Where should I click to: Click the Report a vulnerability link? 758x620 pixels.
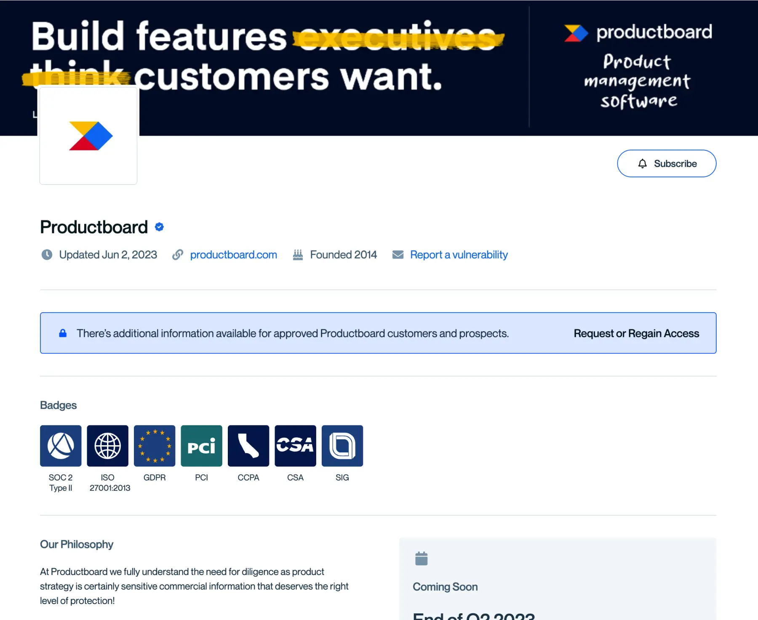click(x=459, y=255)
